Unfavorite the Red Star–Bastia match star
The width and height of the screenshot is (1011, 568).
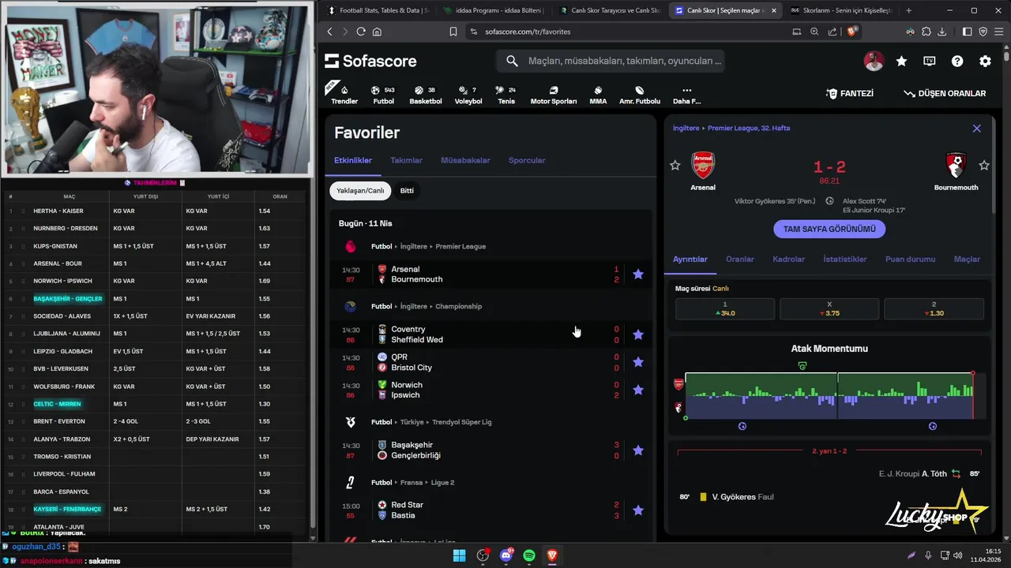tap(638, 510)
